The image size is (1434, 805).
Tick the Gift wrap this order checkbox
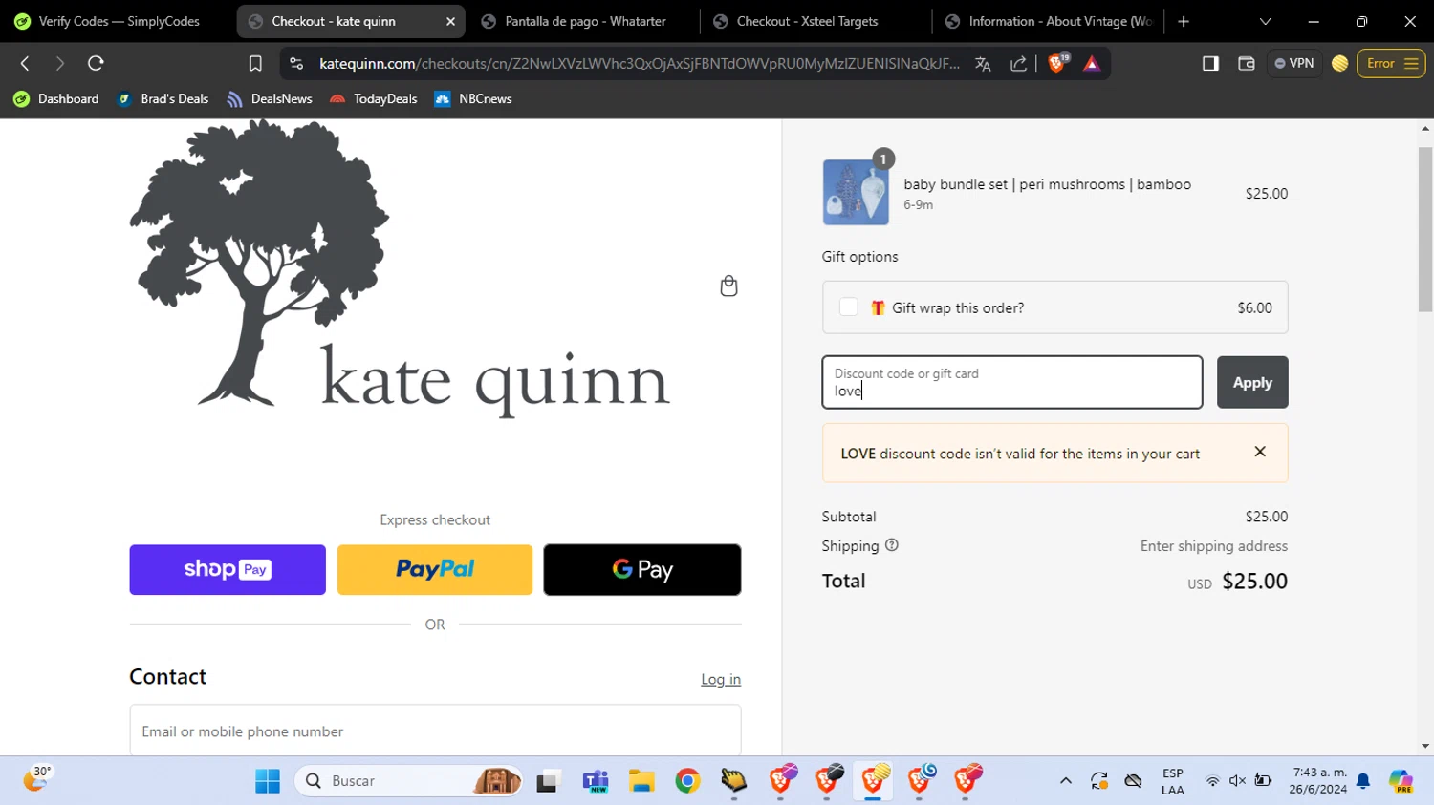(x=848, y=307)
